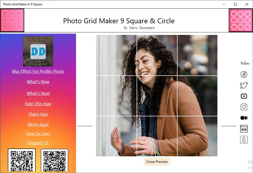Click the Follow label
The image size is (253, 173).
[245, 63]
